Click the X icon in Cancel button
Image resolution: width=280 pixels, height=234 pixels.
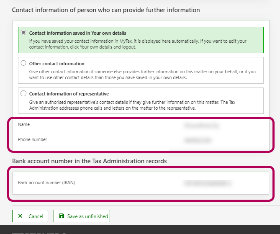click(20, 216)
